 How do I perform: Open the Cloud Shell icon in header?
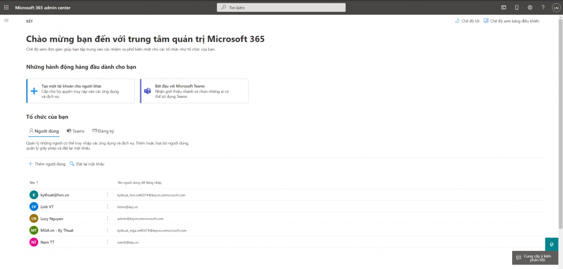coord(504,7)
